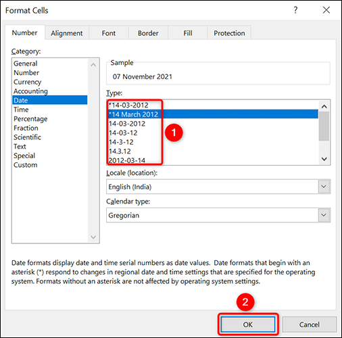Image resolution: width=342 pixels, height=338 pixels.
Task: Choose the Custom category
Action: [26, 165]
